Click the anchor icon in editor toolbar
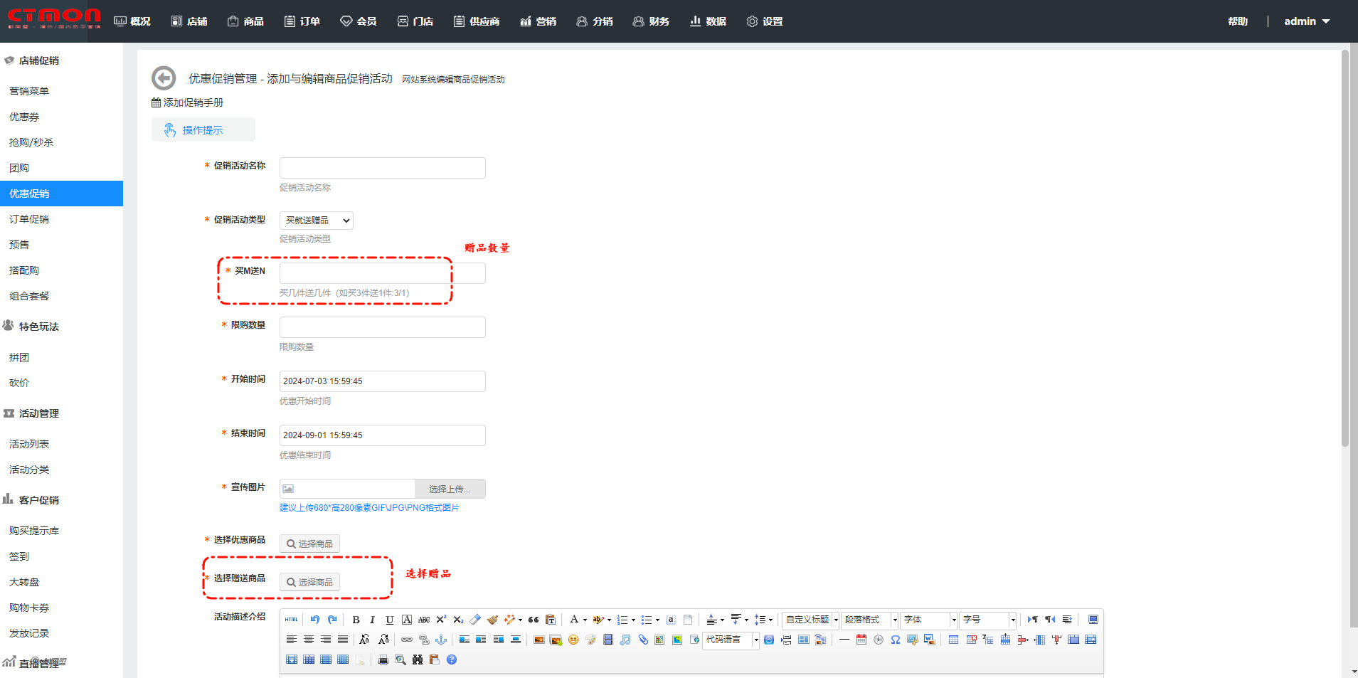 [x=441, y=640]
